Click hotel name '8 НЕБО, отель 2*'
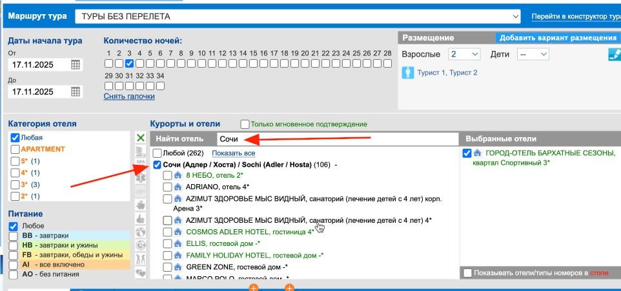This screenshot has height=291, width=621. (x=215, y=175)
